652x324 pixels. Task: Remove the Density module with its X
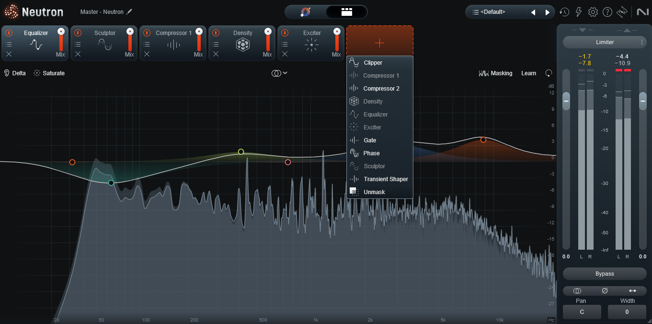point(216,54)
